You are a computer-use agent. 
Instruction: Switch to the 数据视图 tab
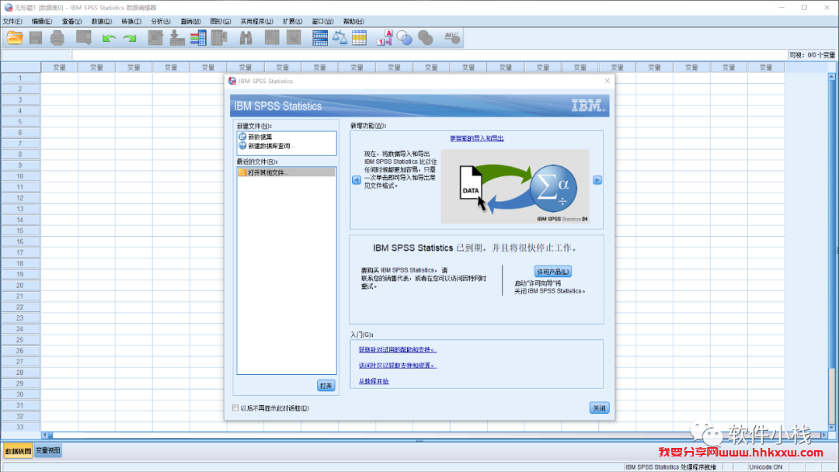point(18,451)
